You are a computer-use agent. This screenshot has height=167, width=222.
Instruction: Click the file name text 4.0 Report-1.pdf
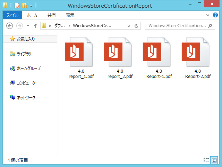pyautogui.click(x=159, y=74)
